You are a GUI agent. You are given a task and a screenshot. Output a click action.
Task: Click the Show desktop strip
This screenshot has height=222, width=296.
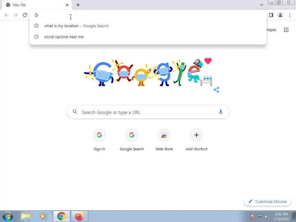coord(294,217)
